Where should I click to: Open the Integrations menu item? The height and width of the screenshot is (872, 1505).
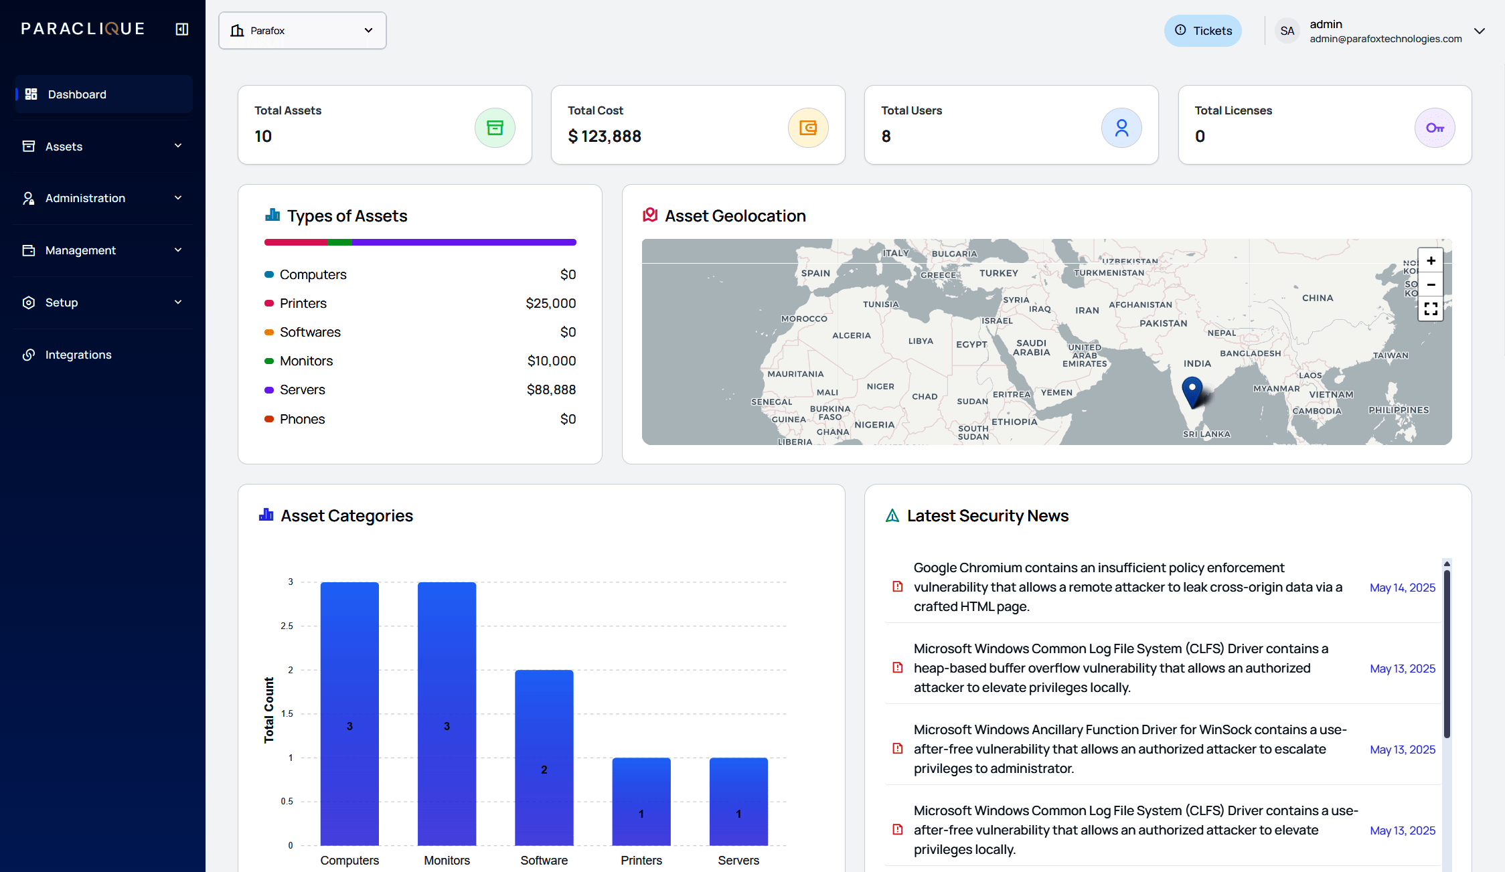click(x=78, y=355)
